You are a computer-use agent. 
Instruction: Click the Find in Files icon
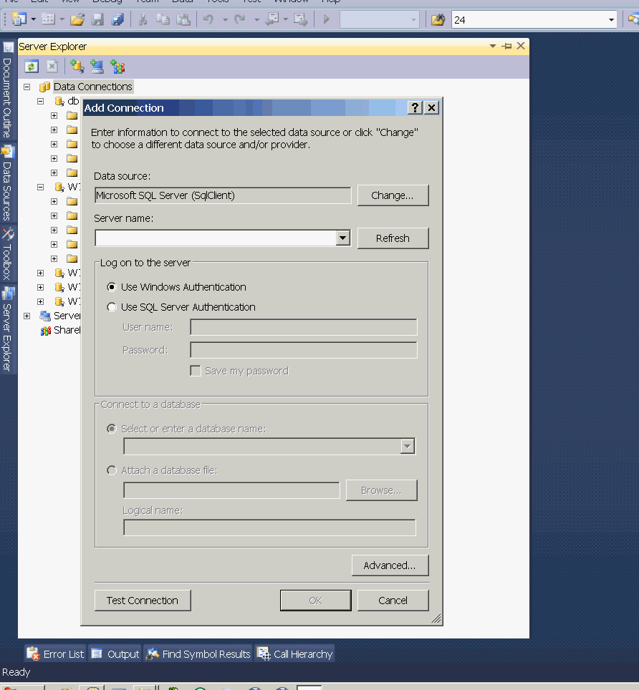(438, 20)
